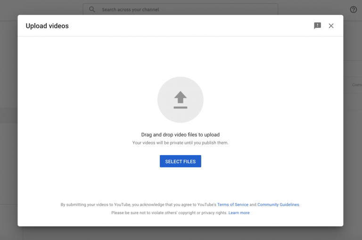Screen dimensions: 362x240
Task: Click the magnifier icon in the search bar
Action: (x=92, y=9)
